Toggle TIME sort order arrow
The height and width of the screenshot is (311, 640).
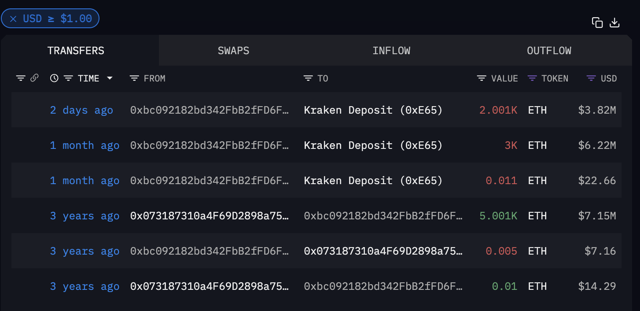pos(110,78)
